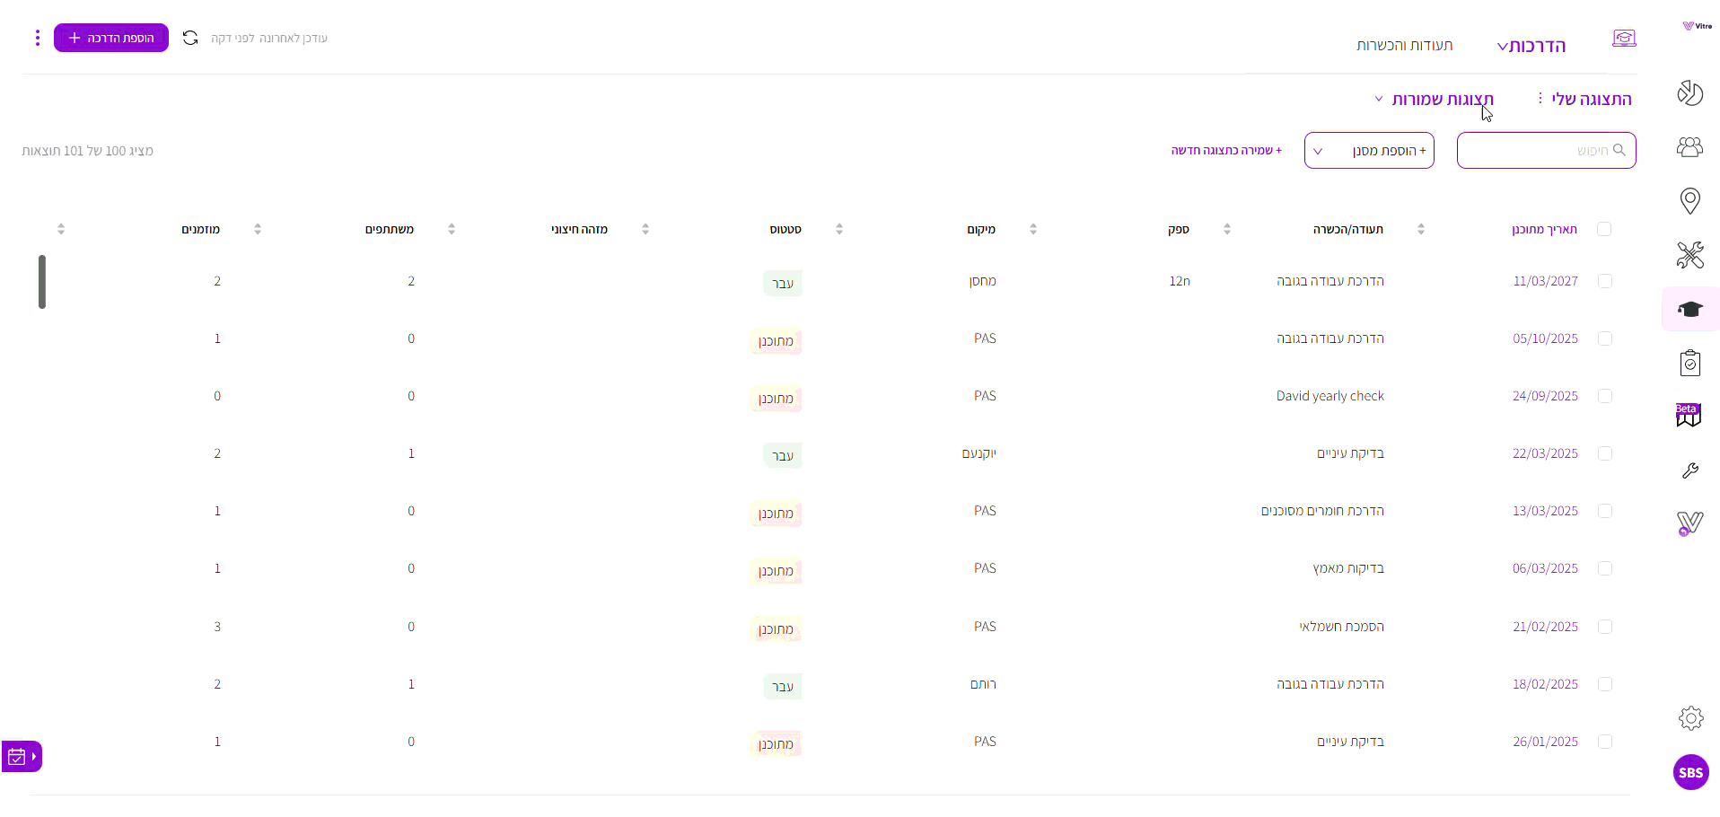Open the Beta map sidebar icon
Viewport: 1720px width, 817px height.
click(1689, 416)
